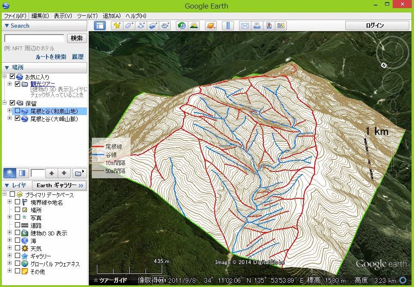Viewport: 414px width, 287px height.
Task: Save image toolbar icon
Action: click(x=269, y=26)
